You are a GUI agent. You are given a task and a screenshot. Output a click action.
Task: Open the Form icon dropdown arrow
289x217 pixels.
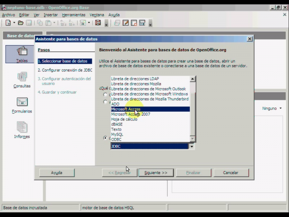point(89,23)
